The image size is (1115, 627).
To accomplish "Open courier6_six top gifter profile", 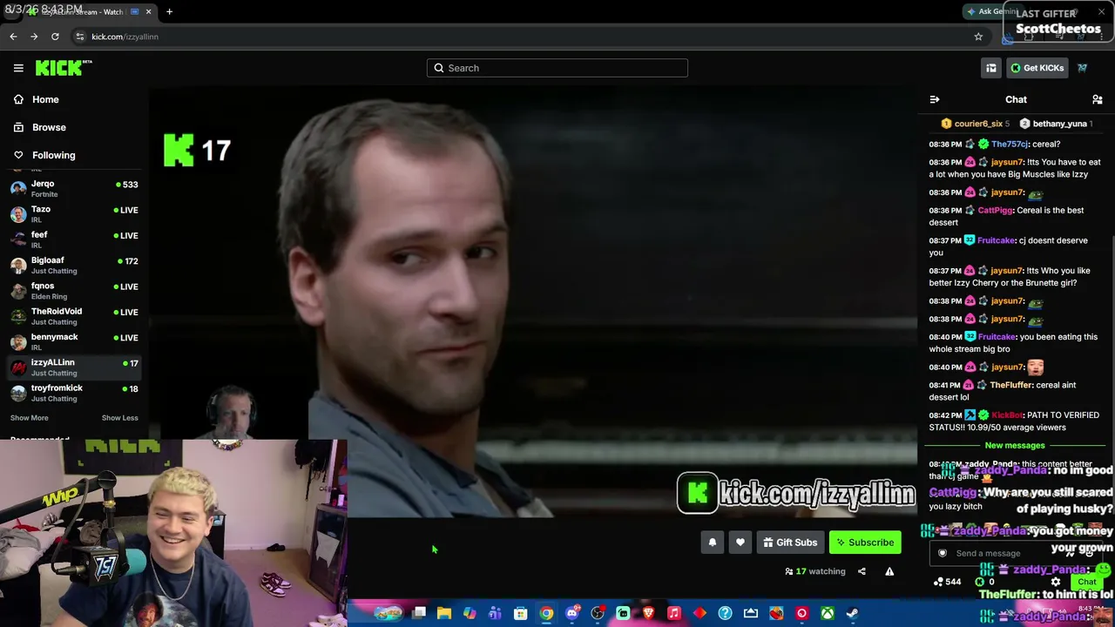I will click(x=975, y=124).
